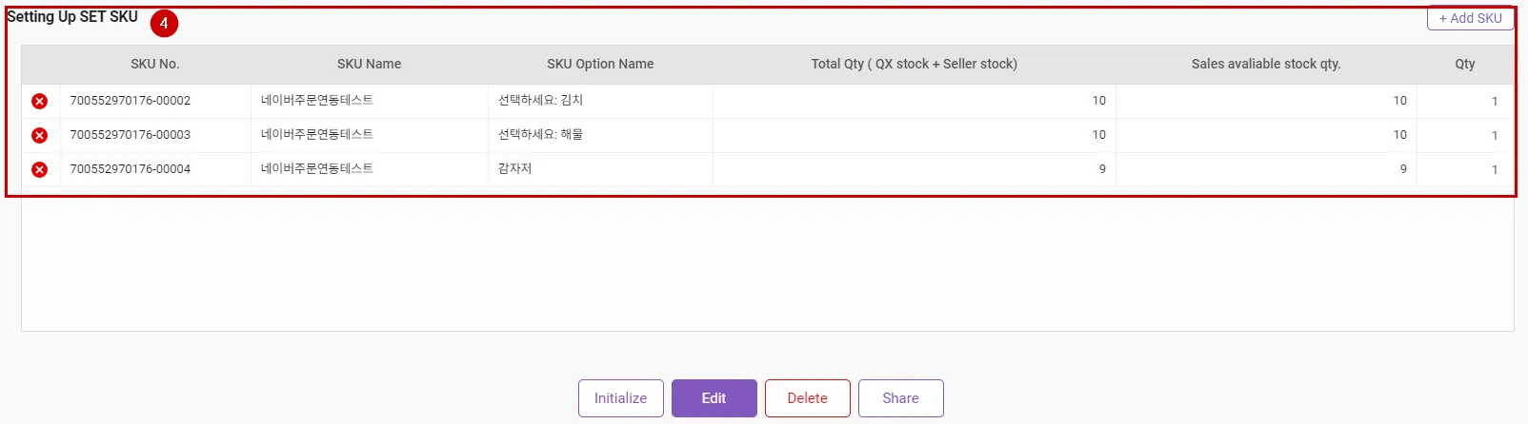Click the Qty column header
This screenshot has height=424, width=1528.
click(x=1464, y=64)
